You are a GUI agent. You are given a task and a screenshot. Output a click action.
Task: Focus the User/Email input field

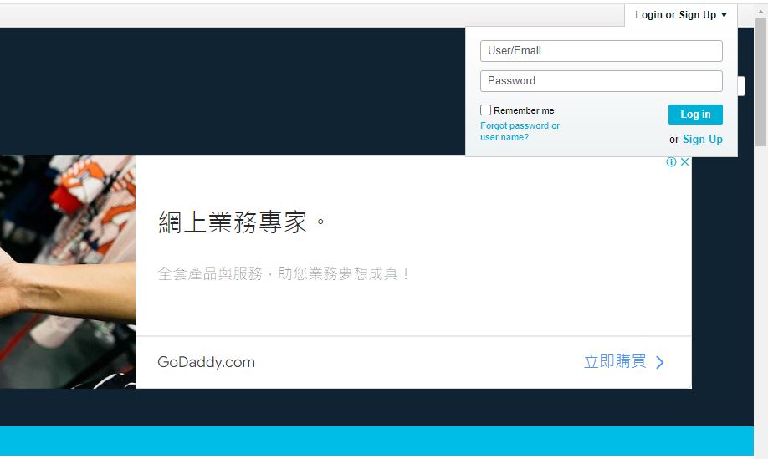point(601,51)
